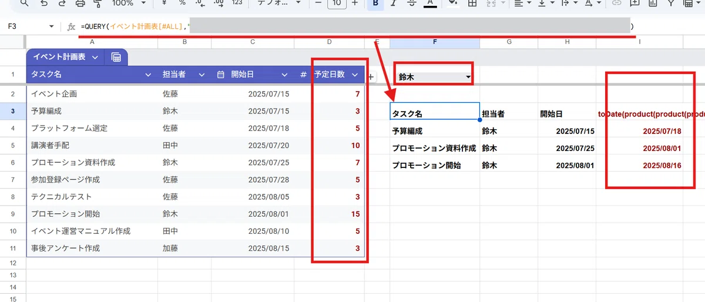The image size is (705, 302).
Task: Select column H header
Action: [567, 42]
